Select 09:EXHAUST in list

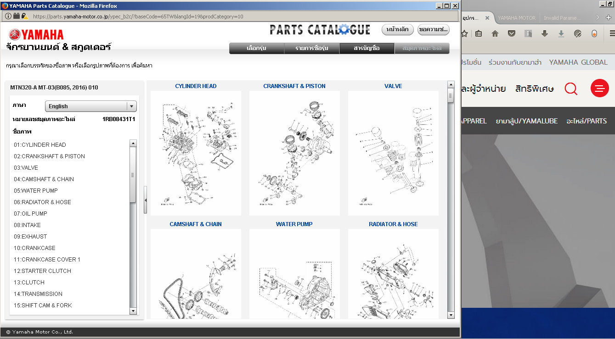pyautogui.click(x=71, y=237)
